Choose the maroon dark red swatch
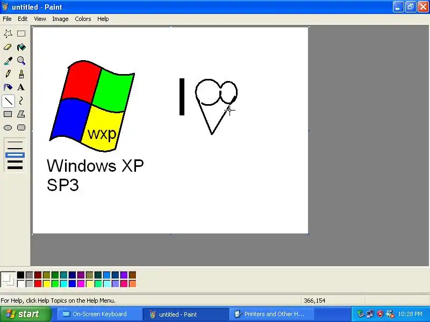 click(x=38, y=275)
